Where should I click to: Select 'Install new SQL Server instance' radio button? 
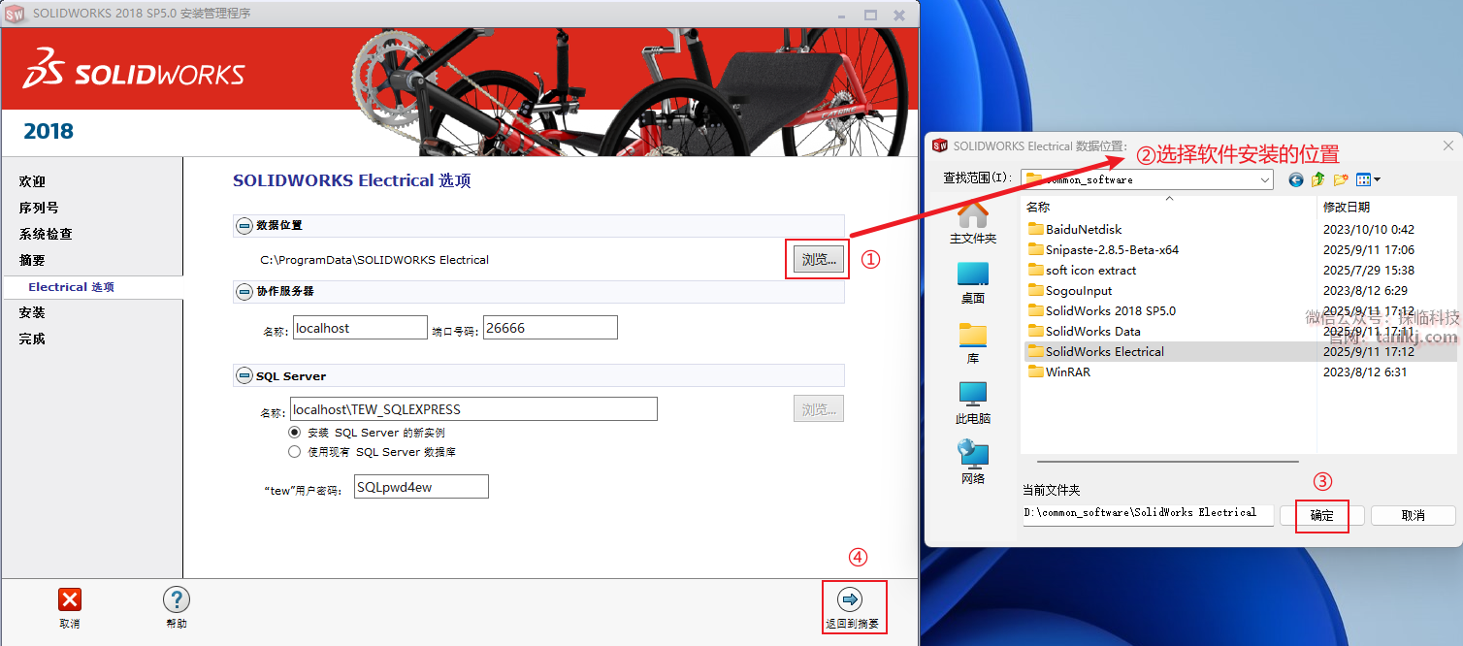tap(295, 433)
